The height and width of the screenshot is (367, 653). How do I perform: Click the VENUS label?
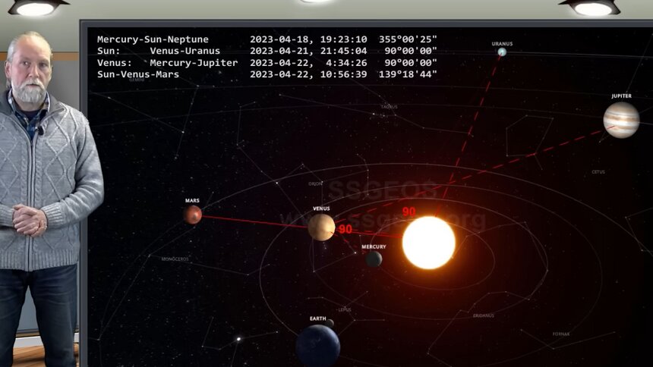(x=321, y=209)
